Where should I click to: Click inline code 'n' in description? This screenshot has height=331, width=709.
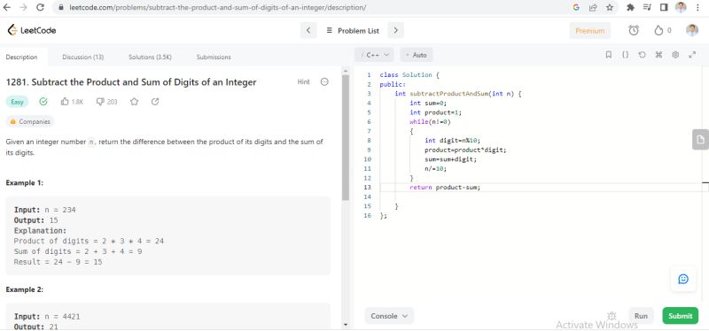pos(91,142)
